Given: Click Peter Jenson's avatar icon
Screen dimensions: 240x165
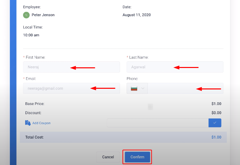Looking at the screenshot, I should coord(26,15).
